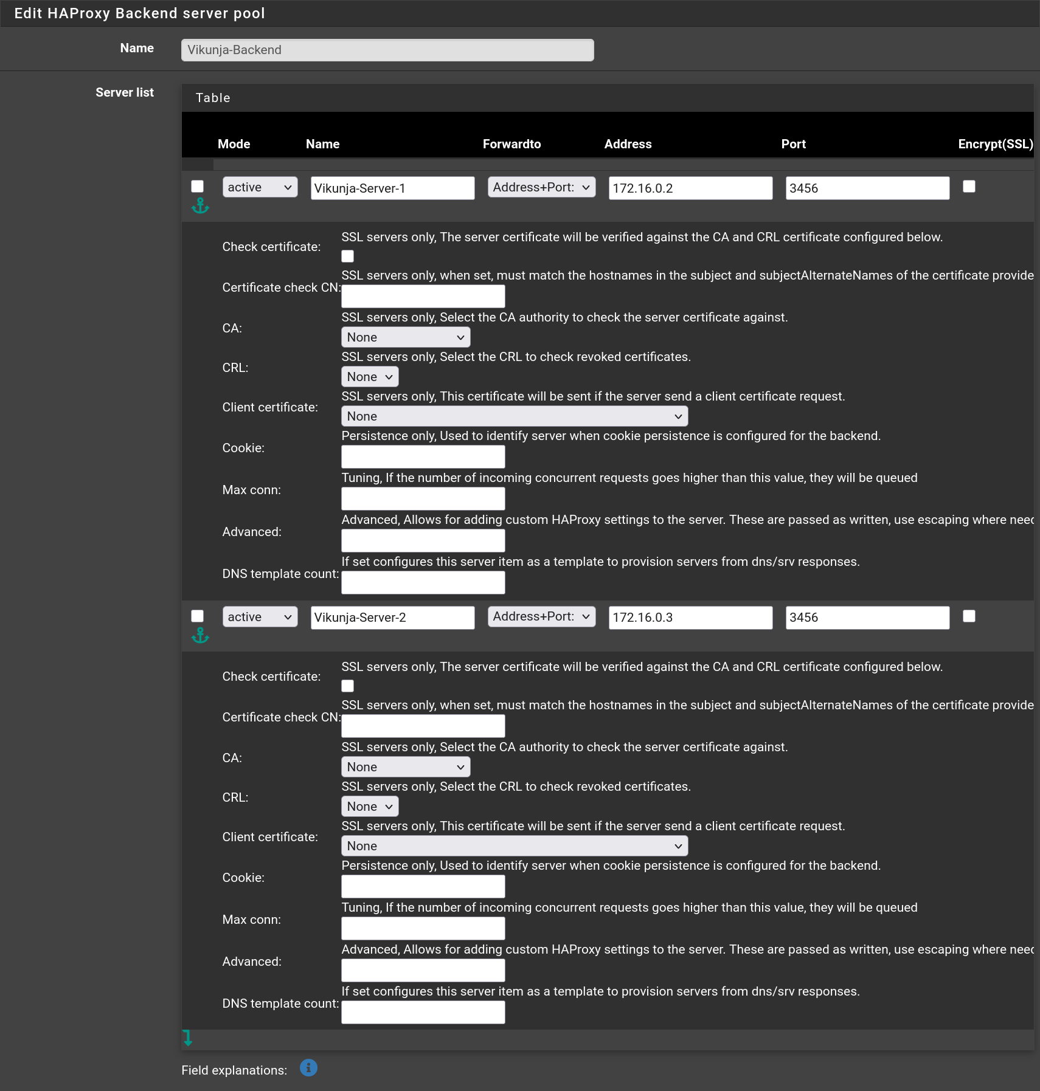The width and height of the screenshot is (1040, 1091).
Task: Open the Mode dropdown for Vikunja-Server-2
Action: (x=260, y=617)
